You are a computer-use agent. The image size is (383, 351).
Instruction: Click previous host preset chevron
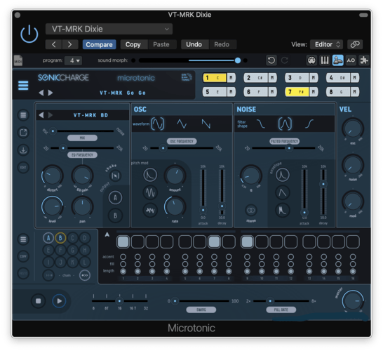(x=54, y=44)
